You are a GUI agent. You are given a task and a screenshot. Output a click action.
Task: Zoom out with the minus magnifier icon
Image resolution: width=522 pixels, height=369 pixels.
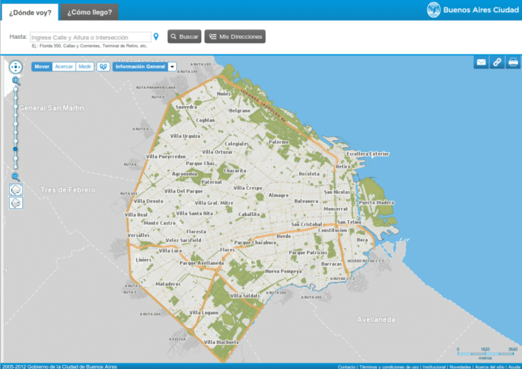click(16, 177)
